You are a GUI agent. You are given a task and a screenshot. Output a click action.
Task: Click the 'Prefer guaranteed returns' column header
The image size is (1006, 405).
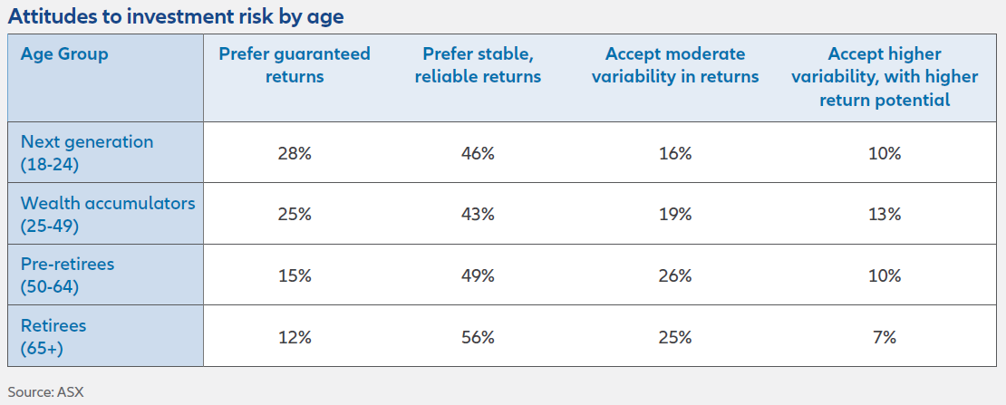(295, 65)
